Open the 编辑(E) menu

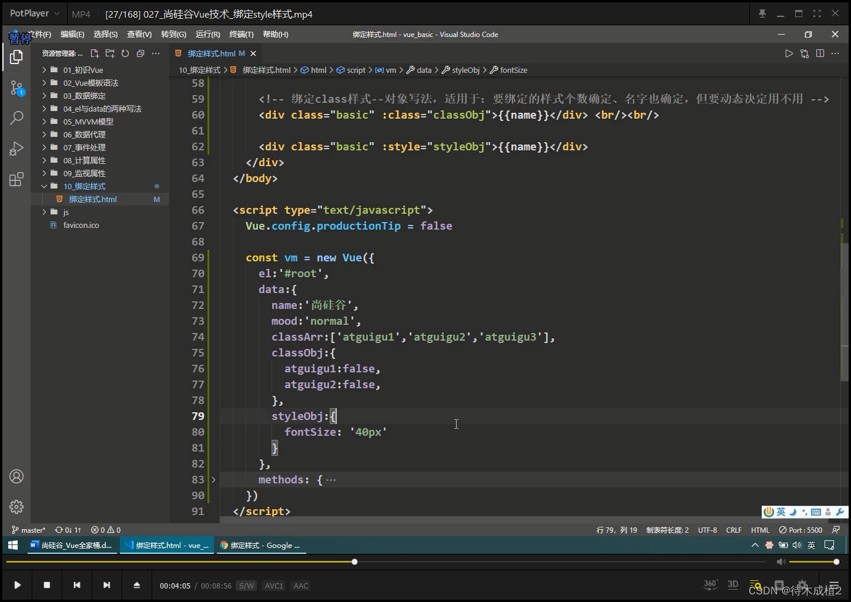(x=72, y=35)
